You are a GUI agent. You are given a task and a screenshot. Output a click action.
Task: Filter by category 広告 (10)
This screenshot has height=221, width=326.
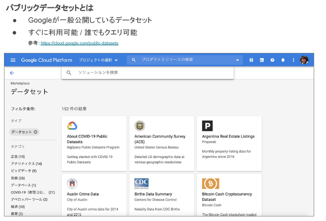[18, 156]
